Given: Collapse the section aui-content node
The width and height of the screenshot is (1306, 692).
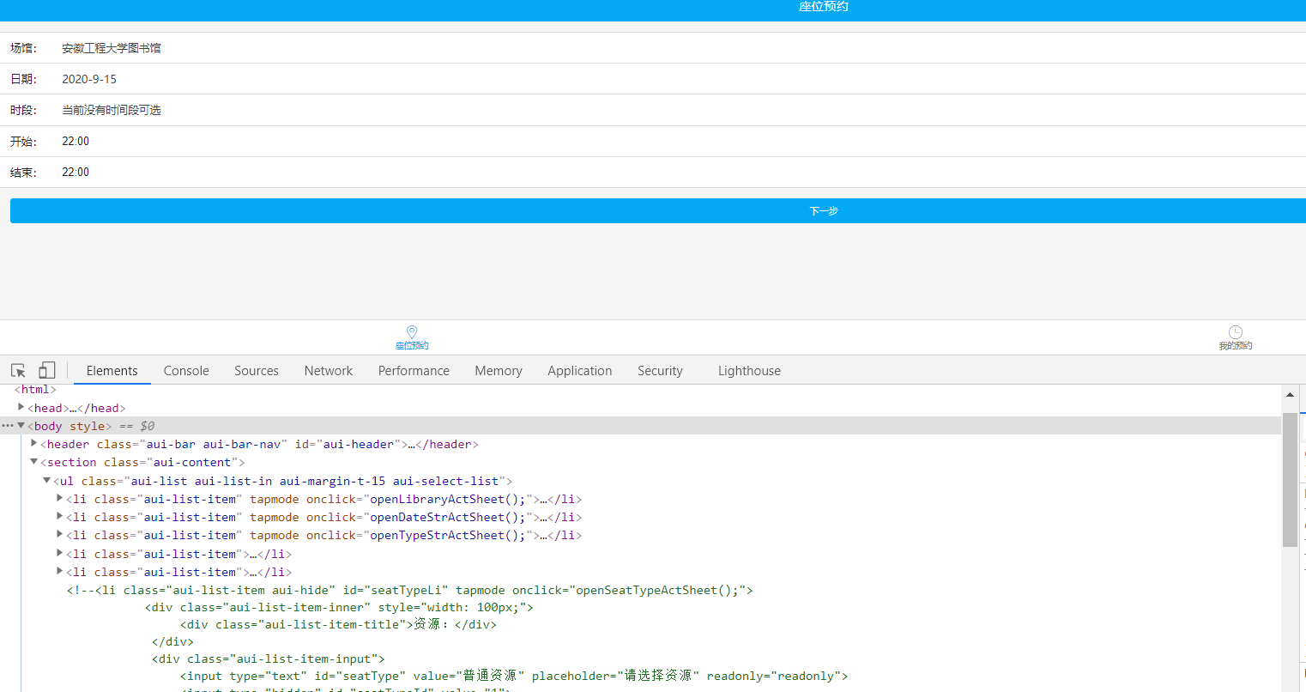Looking at the screenshot, I should 34,462.
